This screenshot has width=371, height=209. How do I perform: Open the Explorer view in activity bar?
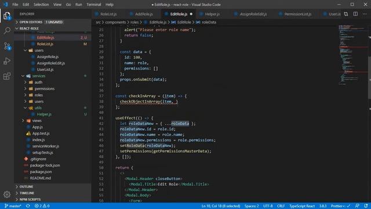pos(7,16)
